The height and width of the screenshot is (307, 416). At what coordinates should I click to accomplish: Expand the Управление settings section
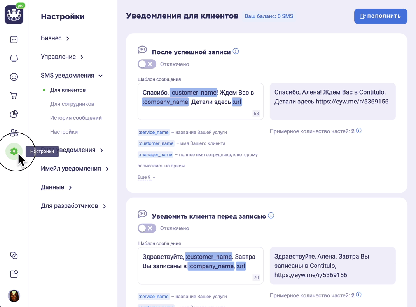point(62,57)
